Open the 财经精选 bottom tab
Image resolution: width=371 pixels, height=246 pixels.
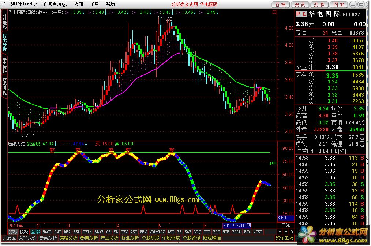coord(212,238)
